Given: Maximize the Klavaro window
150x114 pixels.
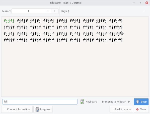Looking at the screenshot, I should pos(140,3).
